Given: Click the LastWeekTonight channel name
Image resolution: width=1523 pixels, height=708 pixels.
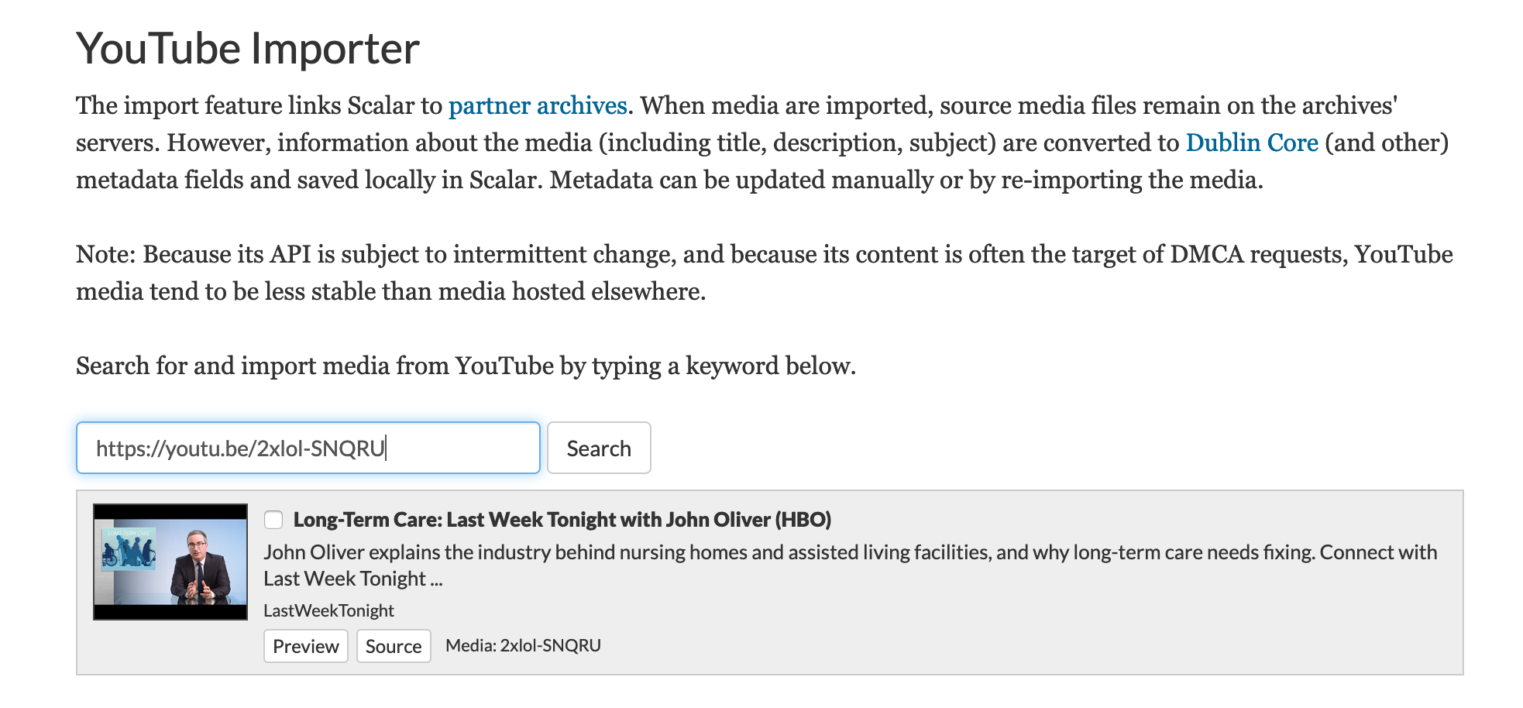Looking at the screenshot, I should tap(328, 610).
